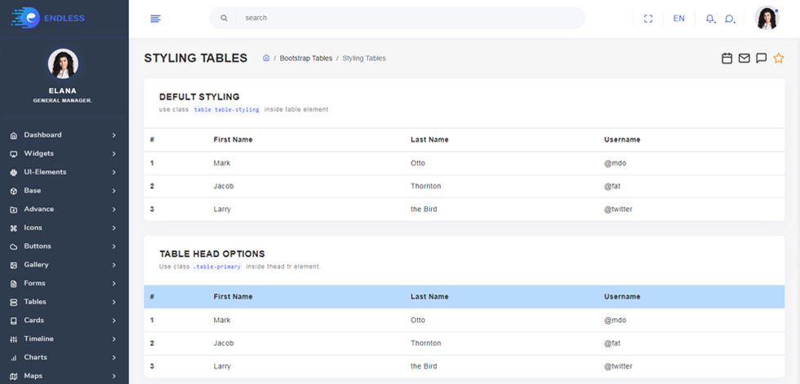
Task: Click the Icons command icon in sidebar
Action: 14,228
